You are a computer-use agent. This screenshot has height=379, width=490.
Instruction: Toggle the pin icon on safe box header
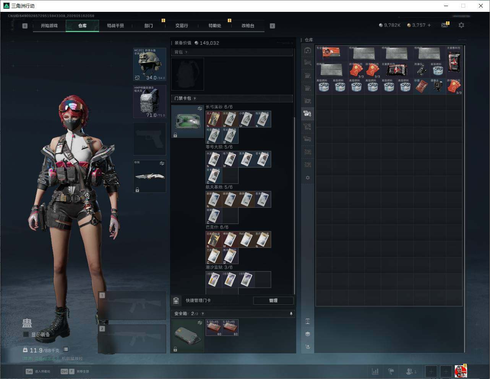pos(291,314)
